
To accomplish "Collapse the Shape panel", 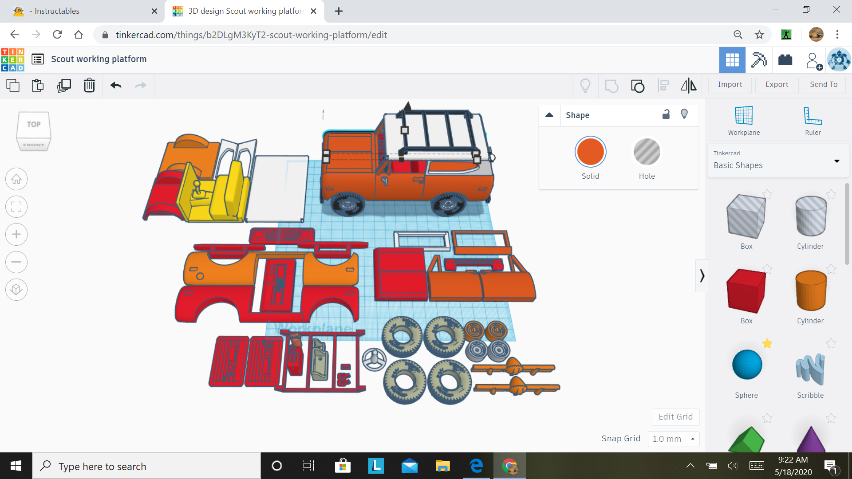I will 549,115.
